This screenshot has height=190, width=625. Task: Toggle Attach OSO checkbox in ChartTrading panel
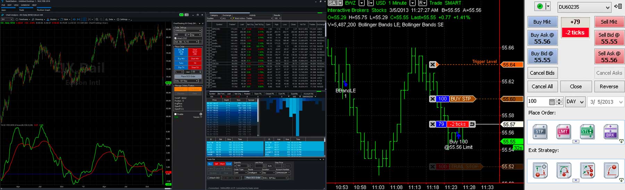click(175, 38)
